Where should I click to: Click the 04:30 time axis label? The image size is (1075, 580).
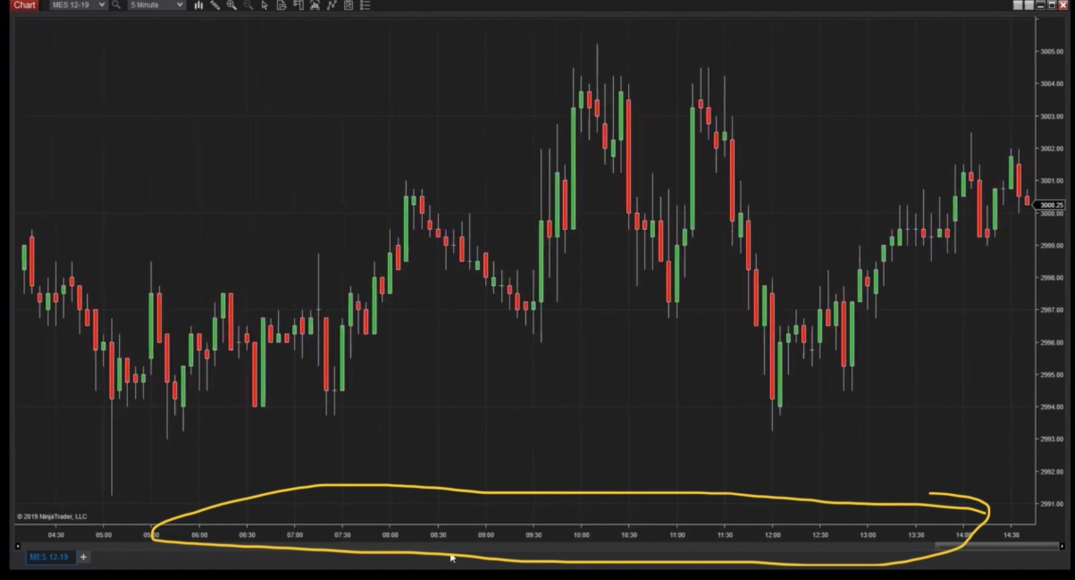[x=56, y=535]
